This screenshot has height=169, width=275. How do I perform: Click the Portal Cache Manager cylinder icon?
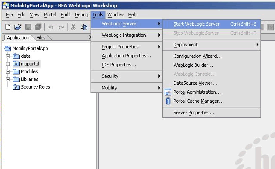coord(168,101)
